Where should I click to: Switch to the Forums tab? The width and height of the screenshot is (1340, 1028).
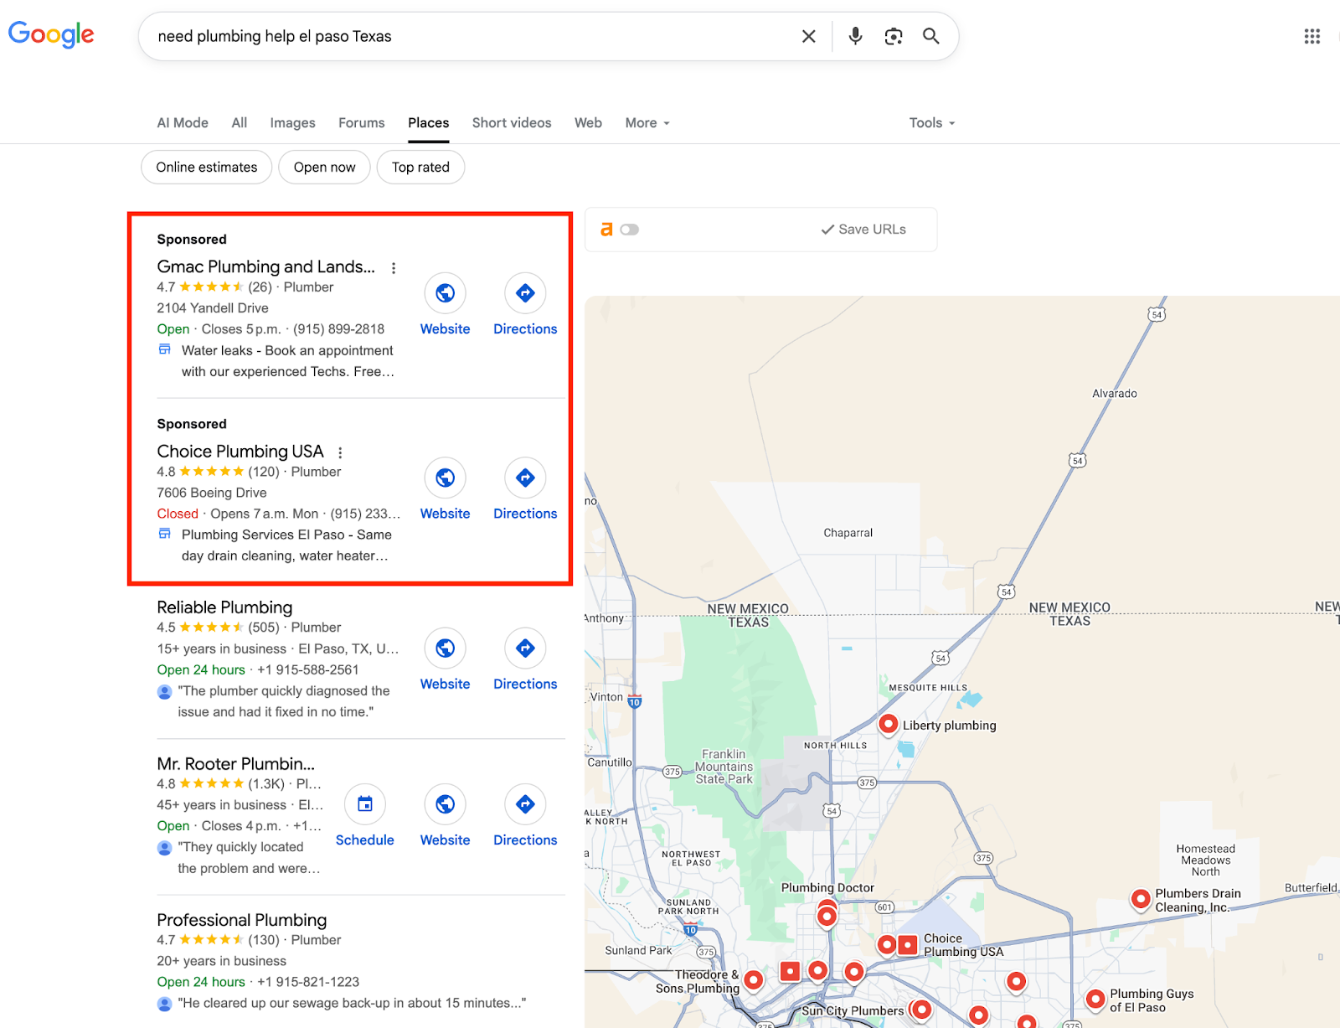[362, 123]
